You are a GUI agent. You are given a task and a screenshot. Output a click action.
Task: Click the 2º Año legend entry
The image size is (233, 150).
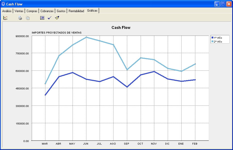[218, 41]
